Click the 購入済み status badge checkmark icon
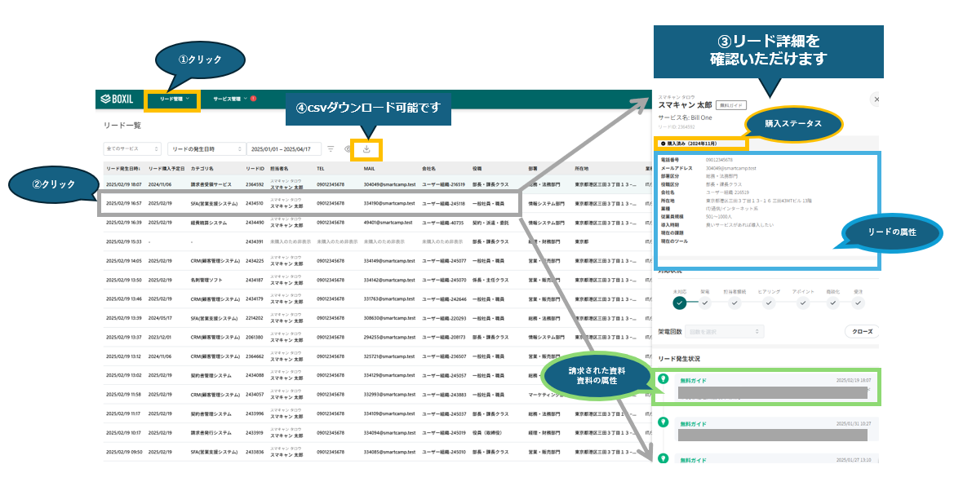Screen dimensions: 963x482 [663, 142]
